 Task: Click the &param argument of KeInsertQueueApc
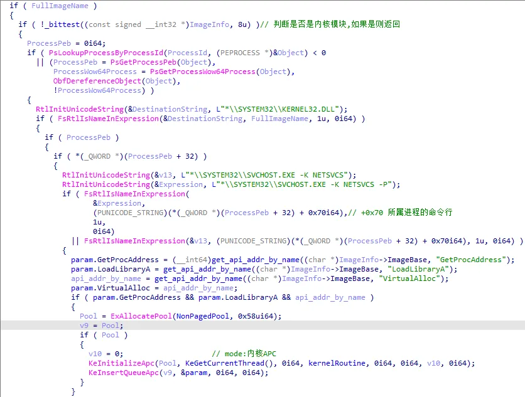pos(194,373)
